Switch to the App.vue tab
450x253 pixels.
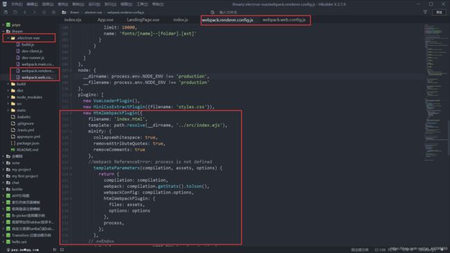[x=105, y=20]
